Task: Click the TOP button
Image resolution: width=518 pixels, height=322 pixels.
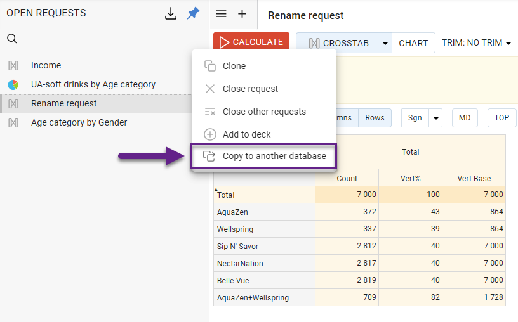Action: (501, 118)
